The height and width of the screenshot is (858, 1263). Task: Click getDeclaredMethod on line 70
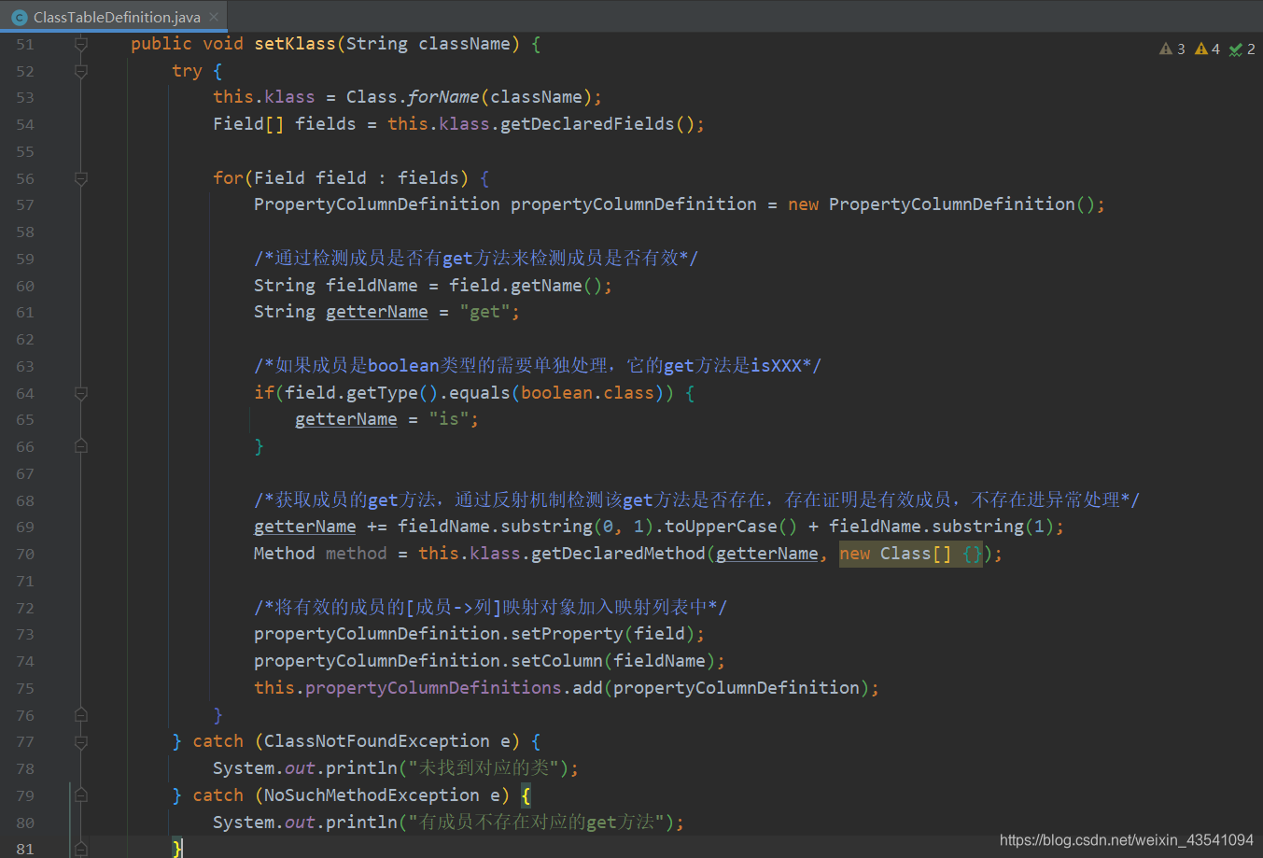(x=618, y=555)
